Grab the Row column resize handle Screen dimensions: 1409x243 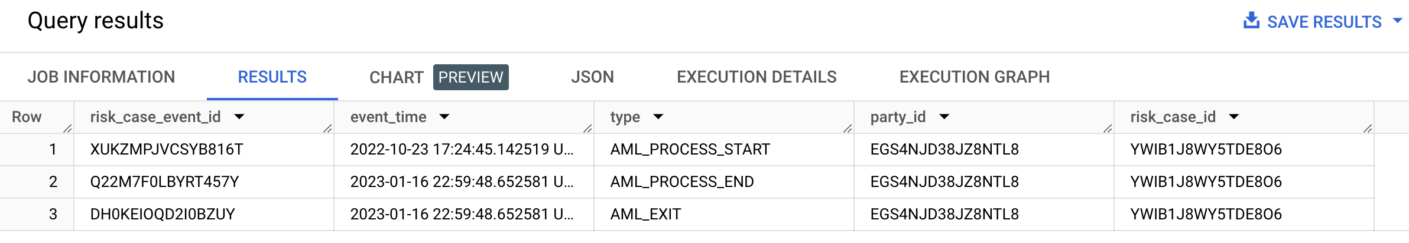coord(67,129)
